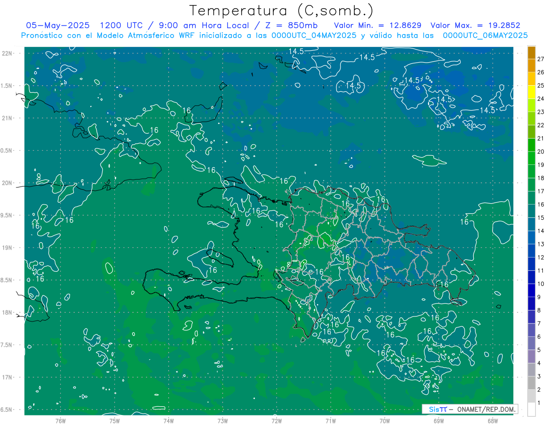Click the "SisTT - ONAMET/REP.DOM." credit box

coord(470,409)
